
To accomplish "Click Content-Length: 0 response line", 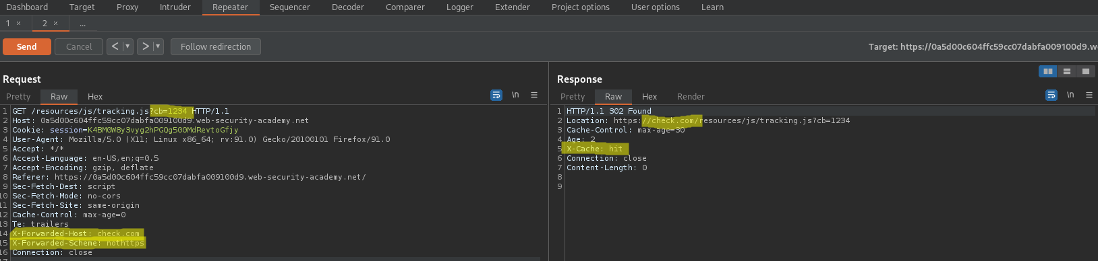I will [607, 167].
